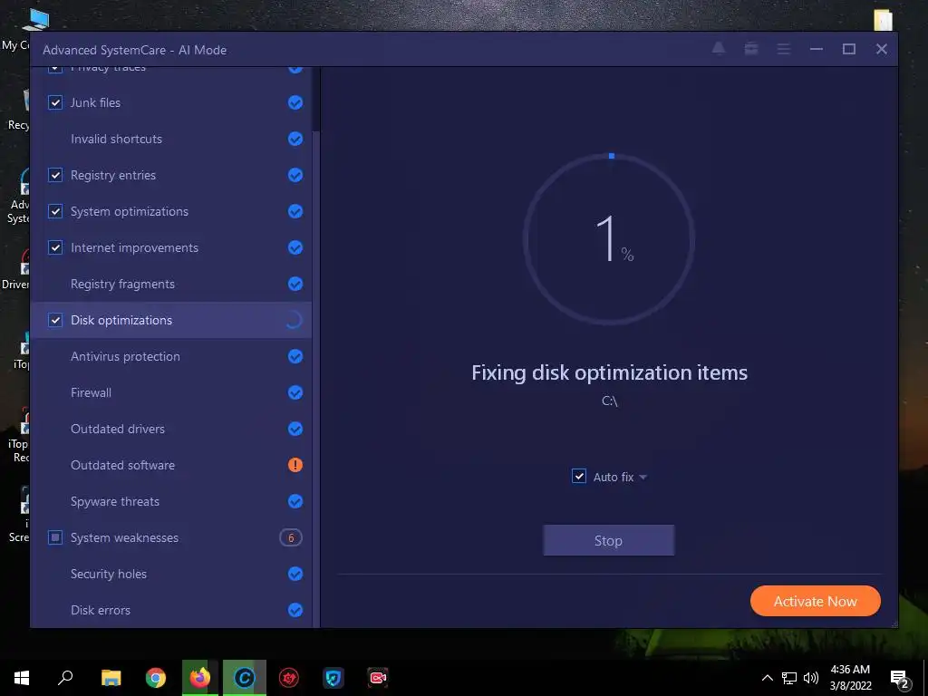Click the blue check status beside Antivirus protection
Image resolution: width=928 pixels, height=696 pixels.
295,356
